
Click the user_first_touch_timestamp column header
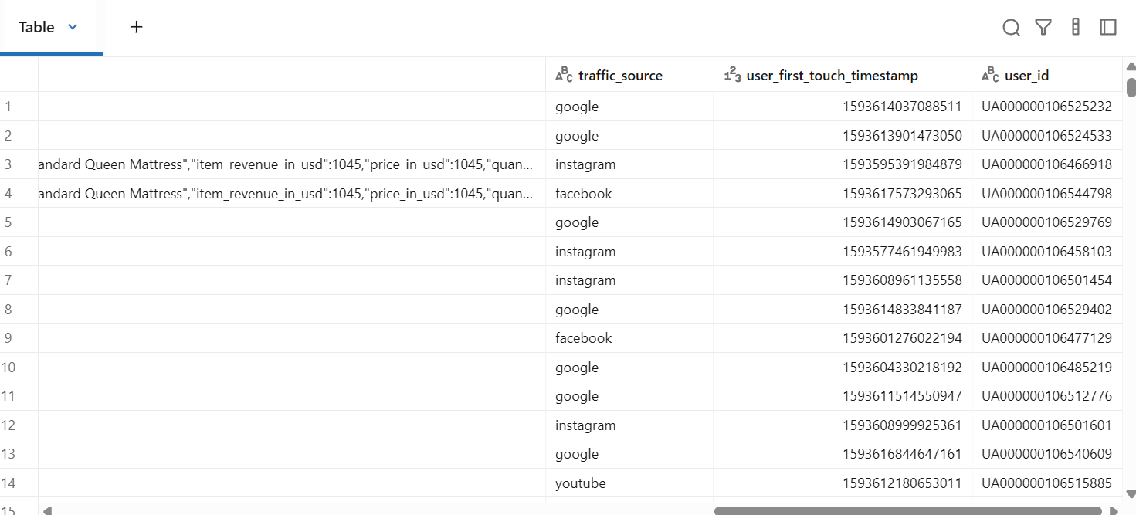(x=832, y=76)
